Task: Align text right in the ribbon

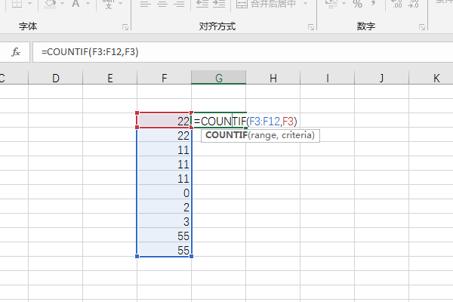Action: click(179, 4)
